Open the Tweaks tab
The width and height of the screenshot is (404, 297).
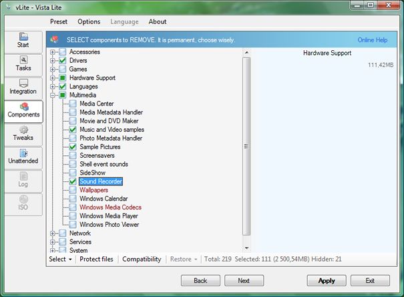pos(23,135)
